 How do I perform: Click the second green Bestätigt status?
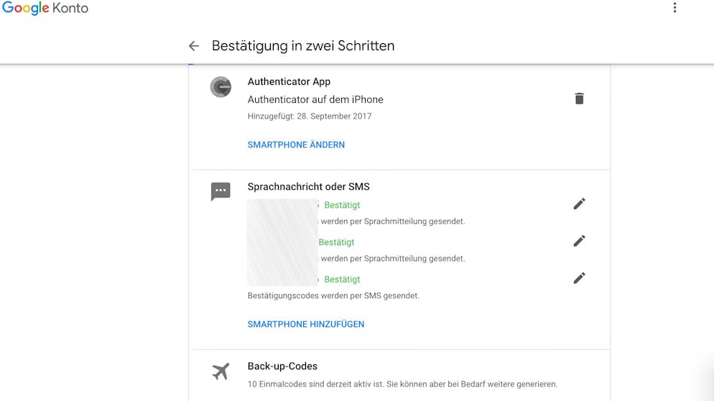[336, 242]
